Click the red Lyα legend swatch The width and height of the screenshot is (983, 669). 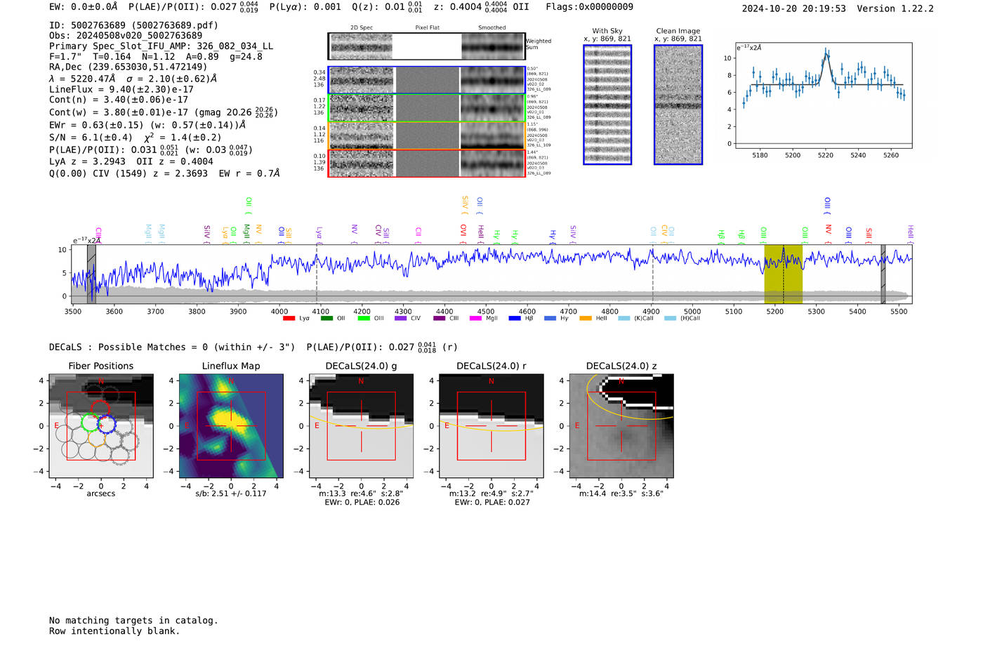[x=289, y=319]
